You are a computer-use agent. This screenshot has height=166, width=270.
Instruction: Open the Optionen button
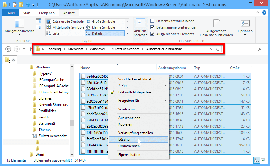(245, 27)
